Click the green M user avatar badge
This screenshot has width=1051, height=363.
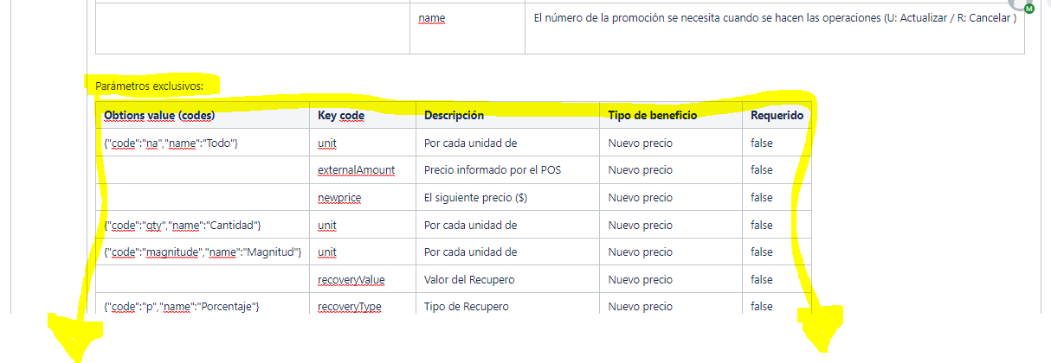click(1028, 8)
